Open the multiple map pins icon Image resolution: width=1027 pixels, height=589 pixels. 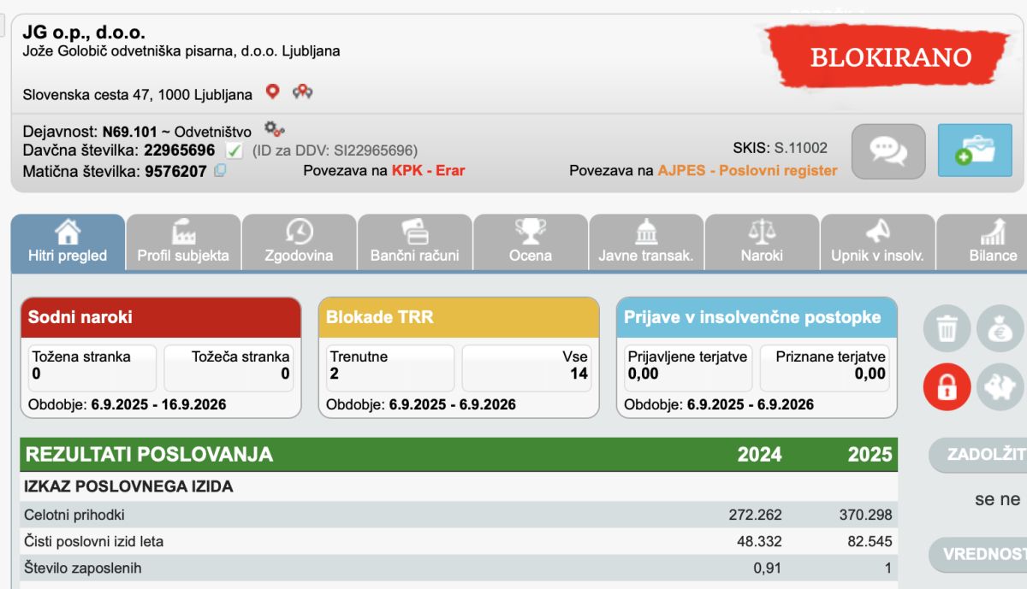[302, 91]
